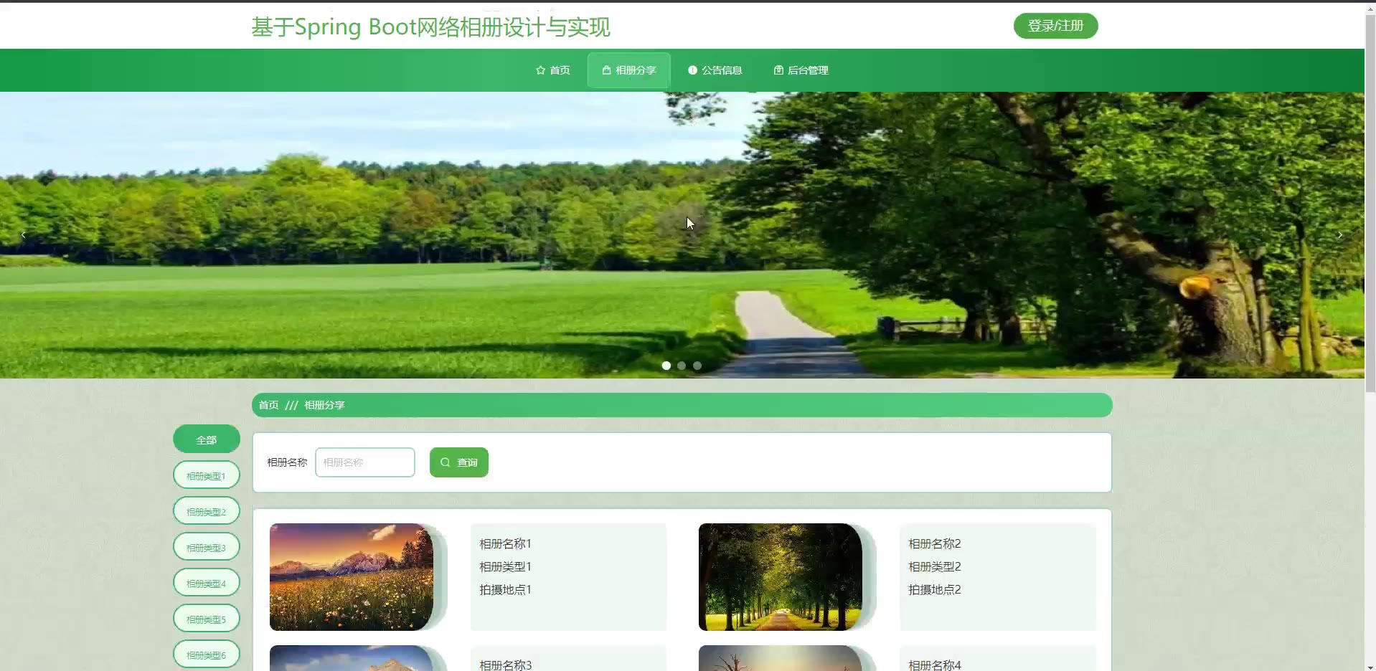Click the 相册名称4 title text
This screenshot has height=671, width=1376.
coord(935,665)
